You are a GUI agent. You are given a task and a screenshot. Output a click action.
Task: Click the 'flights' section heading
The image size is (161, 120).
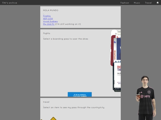[x=47, y=33]
